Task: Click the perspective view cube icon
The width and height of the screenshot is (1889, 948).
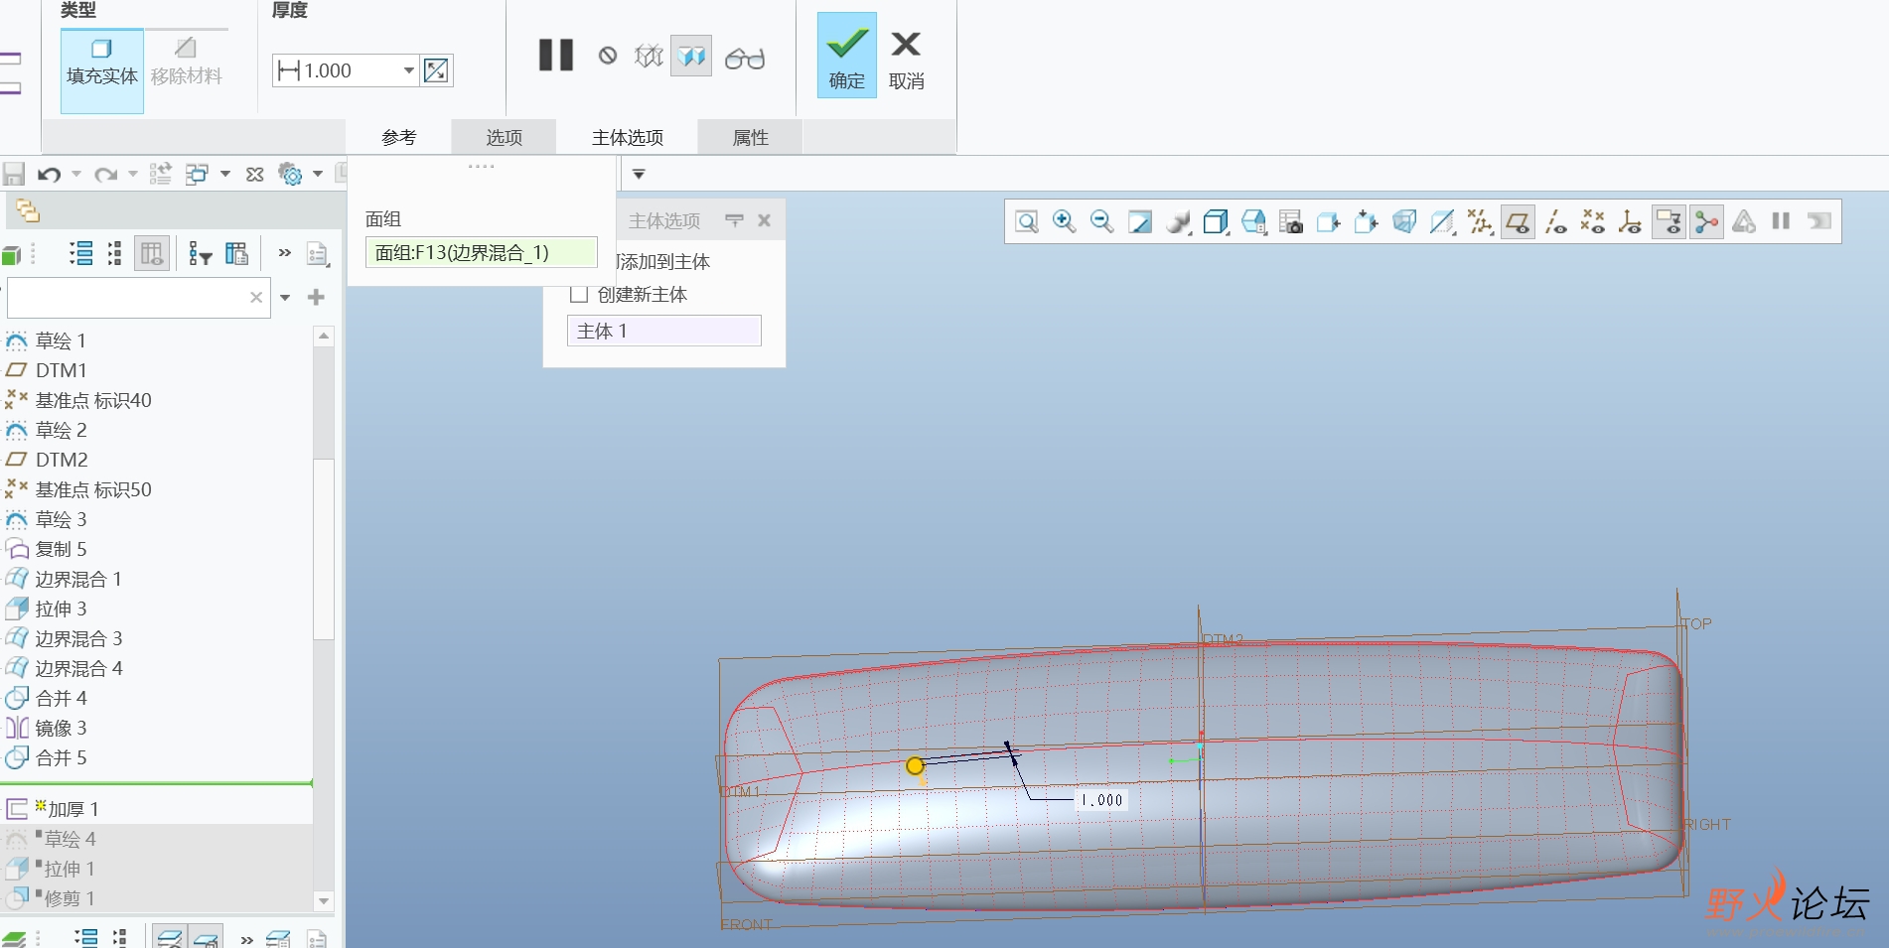Action: click(1404, 221)
